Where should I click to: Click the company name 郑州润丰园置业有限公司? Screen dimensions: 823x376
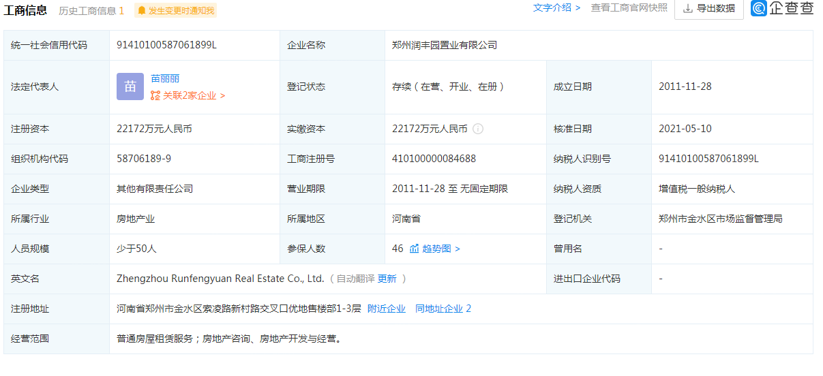coord(445,45)
